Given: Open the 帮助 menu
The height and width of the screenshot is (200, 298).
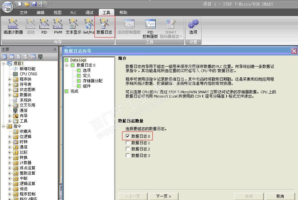Looking at the screenshot, I should [123, 13].
